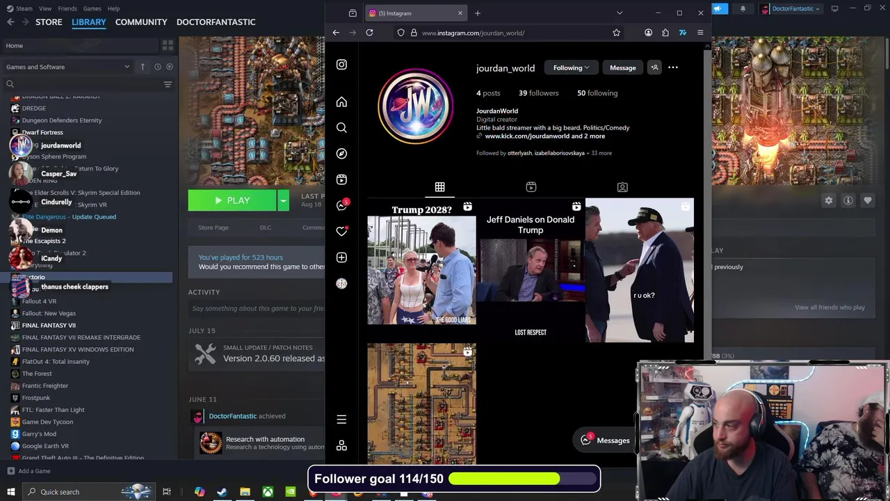Screen dimensions: 890x501
Task: Open File Explorer from taskbar
Action: click(x=245, y=492)
